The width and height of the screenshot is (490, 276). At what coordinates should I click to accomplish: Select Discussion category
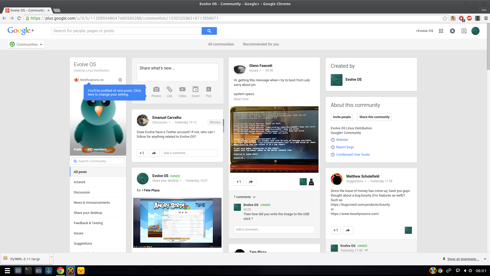[98, 192]
